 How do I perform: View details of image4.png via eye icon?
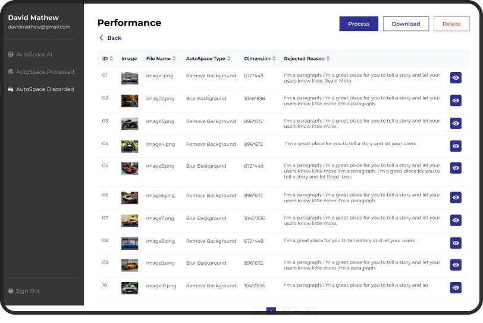coord(456,146)
